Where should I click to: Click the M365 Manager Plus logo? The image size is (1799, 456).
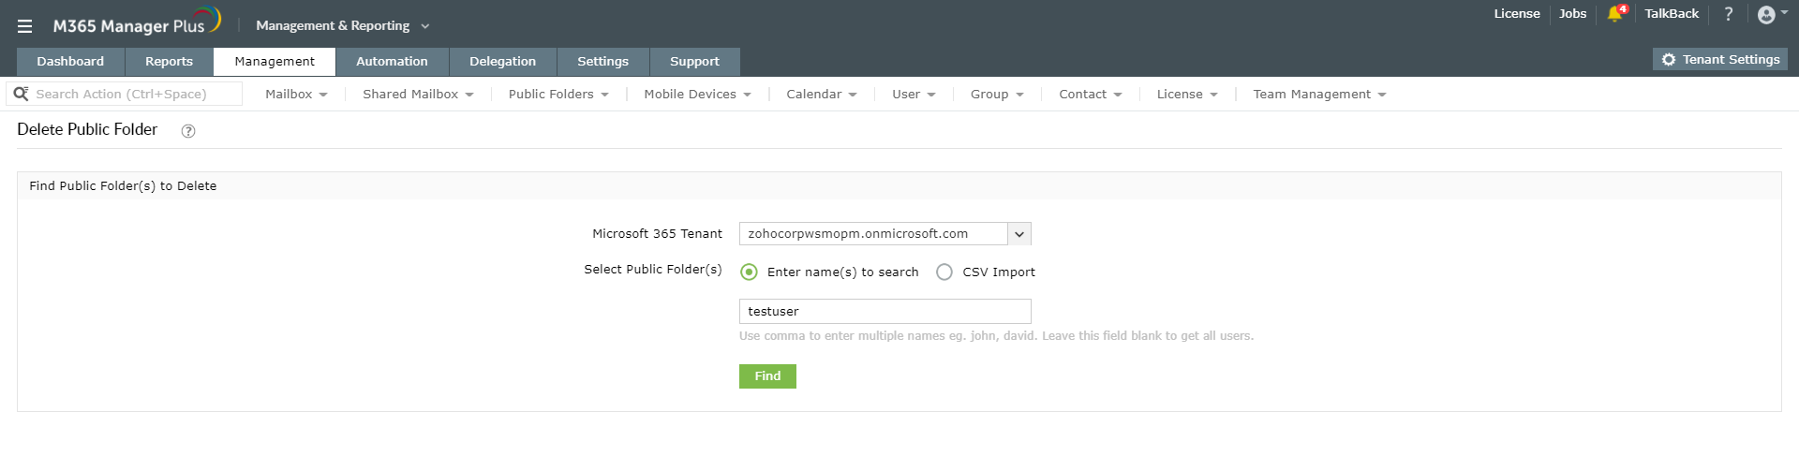click(x=136, y=24)
